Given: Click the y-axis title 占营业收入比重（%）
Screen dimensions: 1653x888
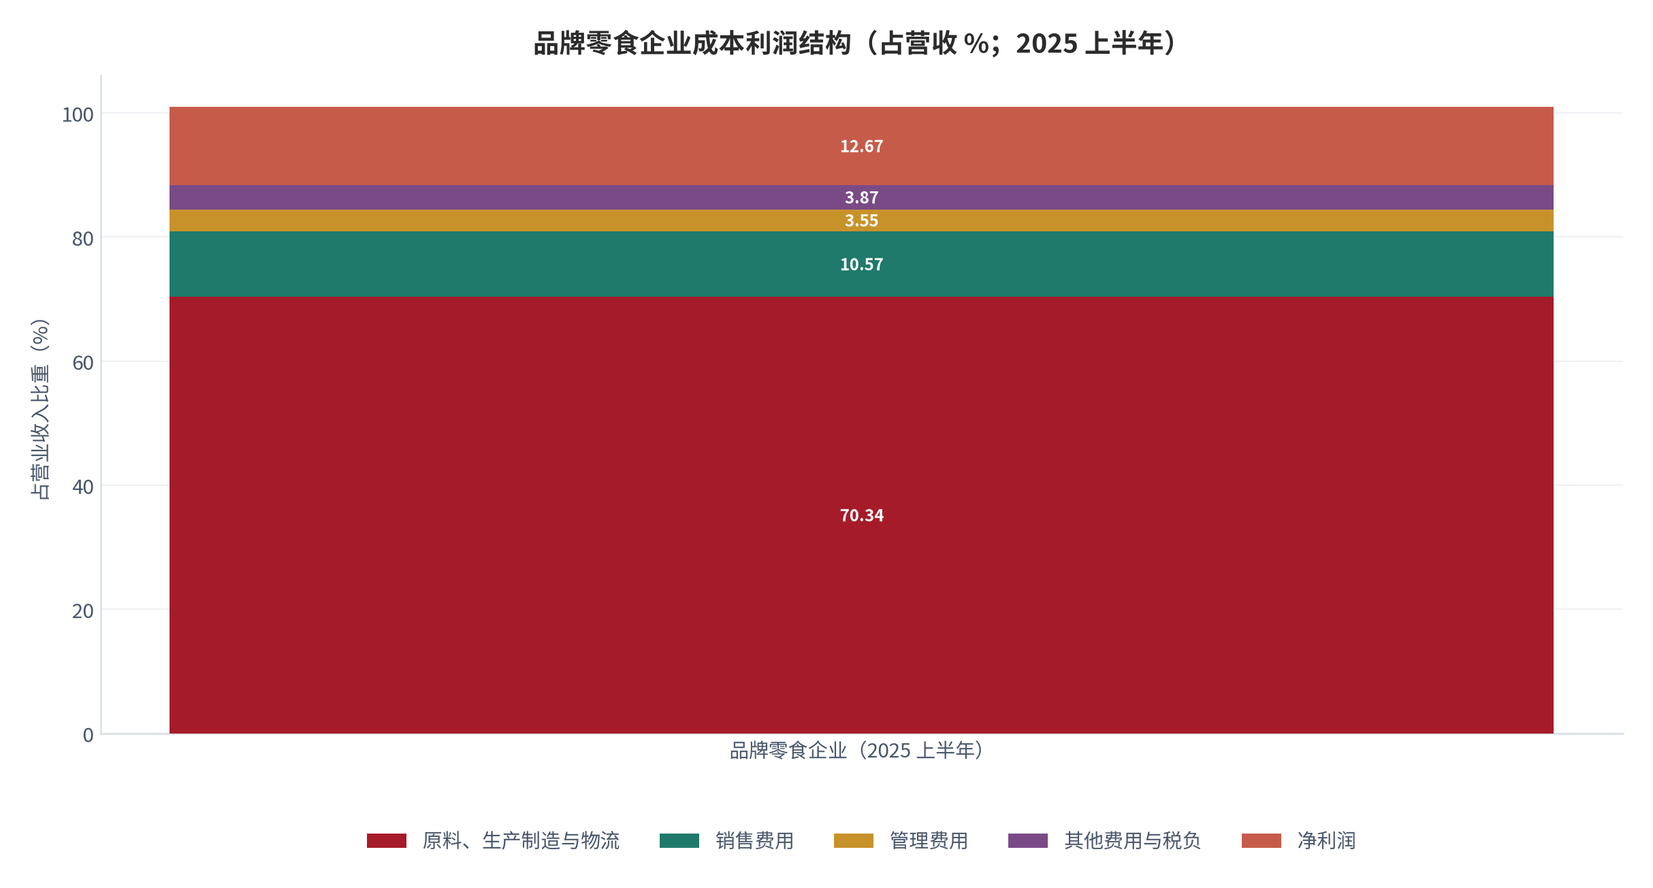Looking at the screenshot, I should [40, 409].
